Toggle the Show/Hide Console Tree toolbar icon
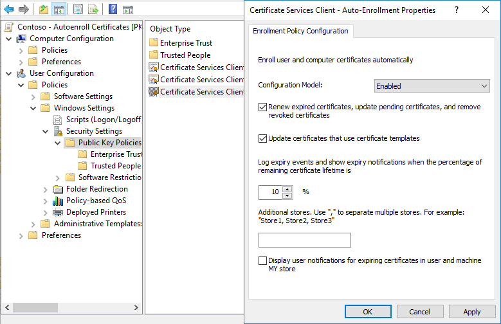The height and width of the screenshot is (324, 501). [x=59, y=10]
